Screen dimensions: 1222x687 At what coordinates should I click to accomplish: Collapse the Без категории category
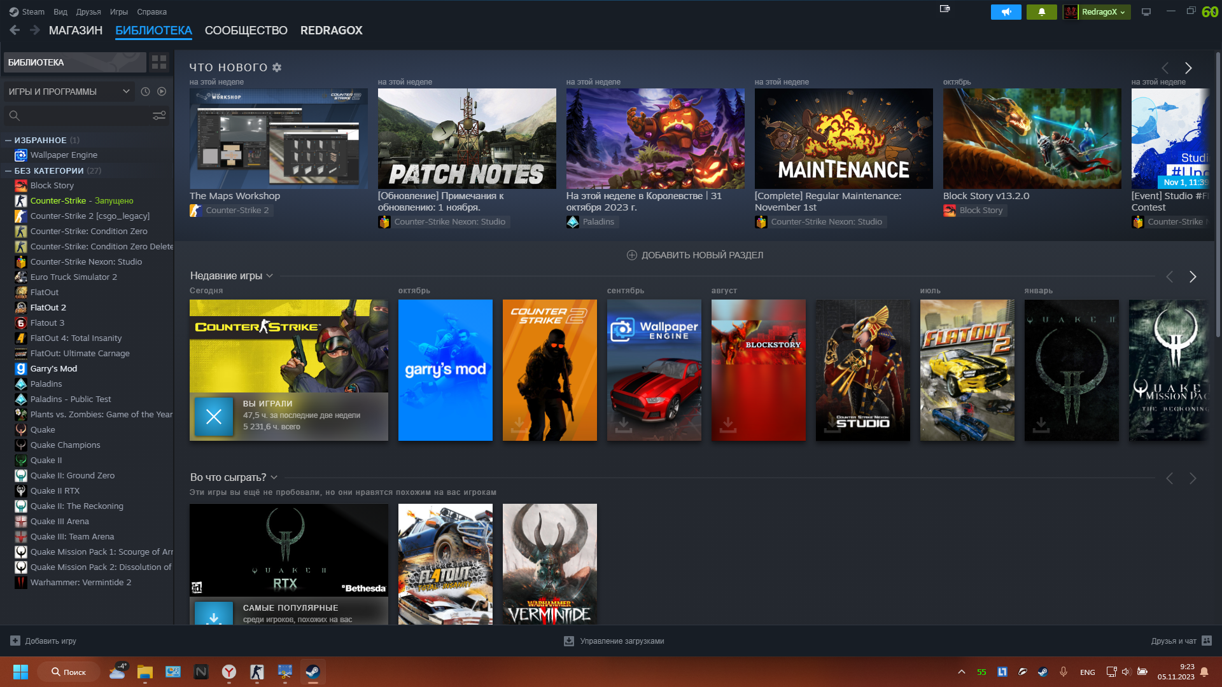point(8,171)
